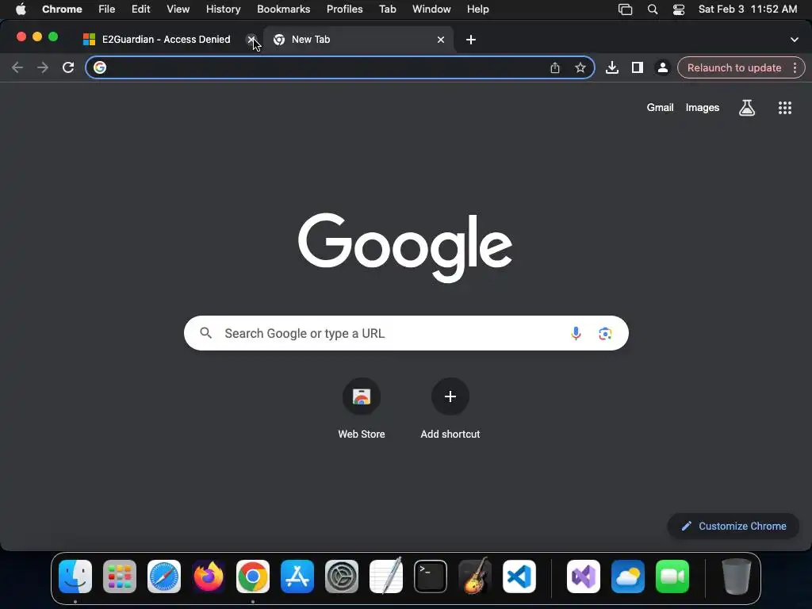Open Launchpad from the Dock
The height and width of the screenshot is (609, 812).
click(x=120, y=576)
